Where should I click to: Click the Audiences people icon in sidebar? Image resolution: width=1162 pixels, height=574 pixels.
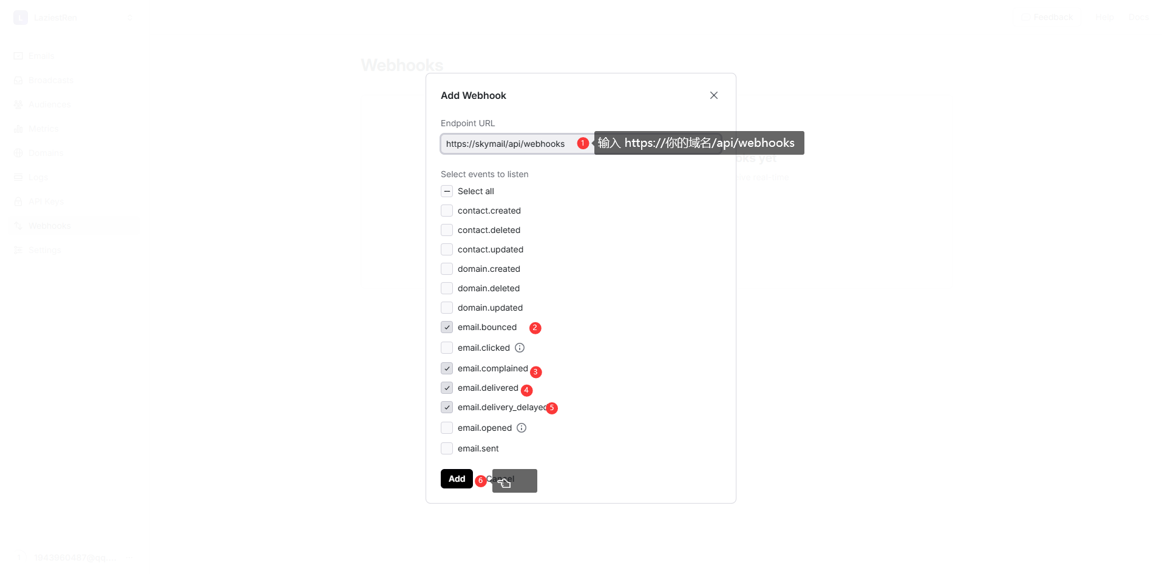coord(18,104)
